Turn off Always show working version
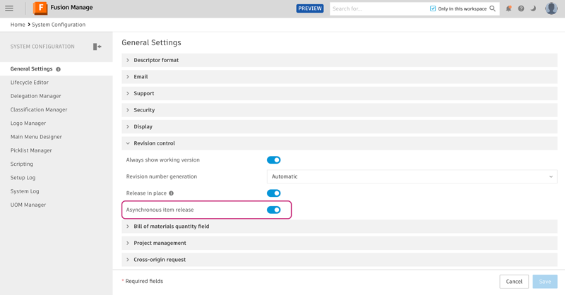Viewport: 565px width, 295px height. [x=273, y=160]
